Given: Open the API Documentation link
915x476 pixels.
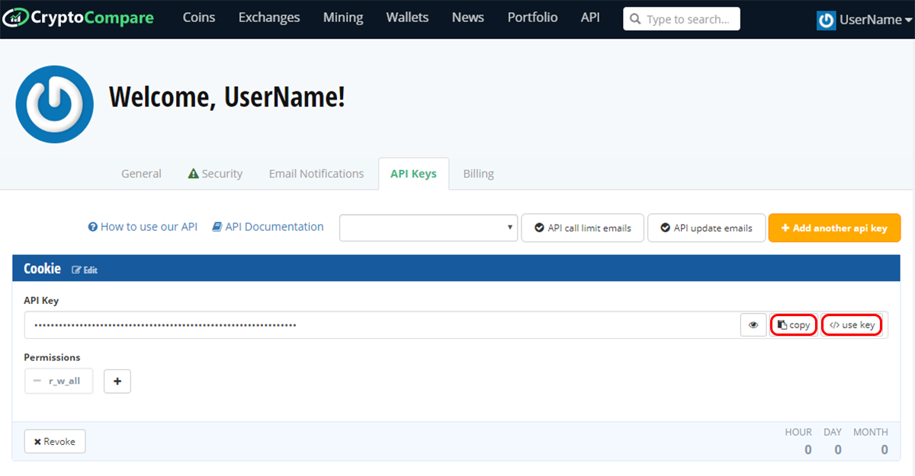Looking at the screenshot, I should click(268, 227).
